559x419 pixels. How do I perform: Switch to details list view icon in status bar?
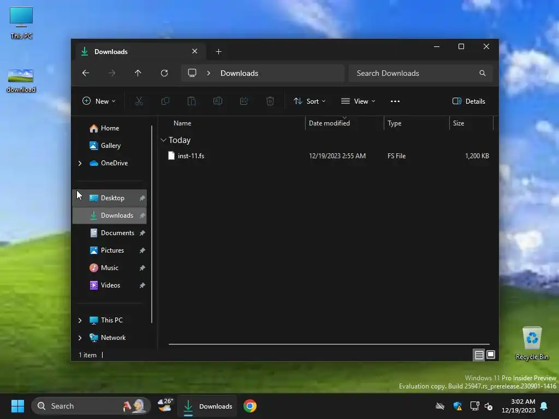click(479, 355)
